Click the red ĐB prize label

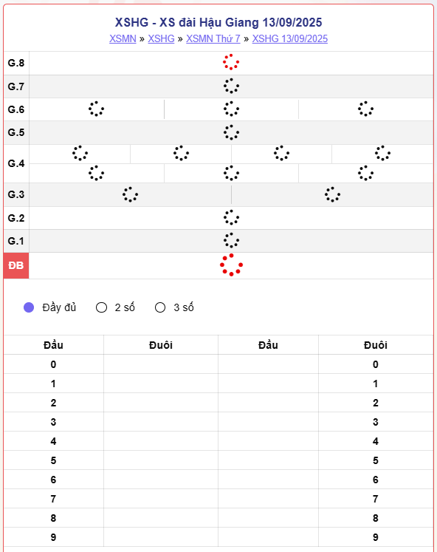(x=16, y=265)
